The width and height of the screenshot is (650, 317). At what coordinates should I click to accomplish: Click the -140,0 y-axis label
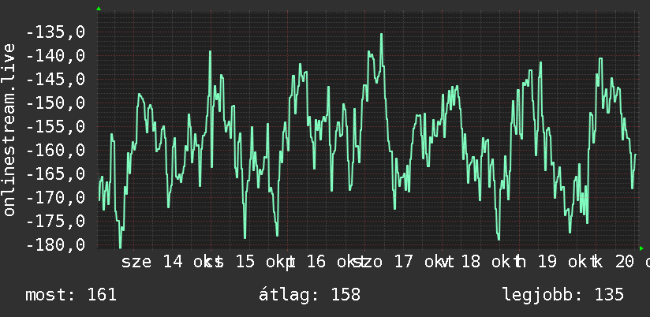pyautogui.click(x=55, y=55)
